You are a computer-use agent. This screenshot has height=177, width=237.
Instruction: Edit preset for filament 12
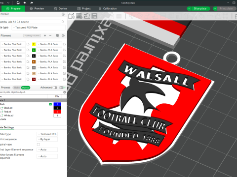pos(64,73)
